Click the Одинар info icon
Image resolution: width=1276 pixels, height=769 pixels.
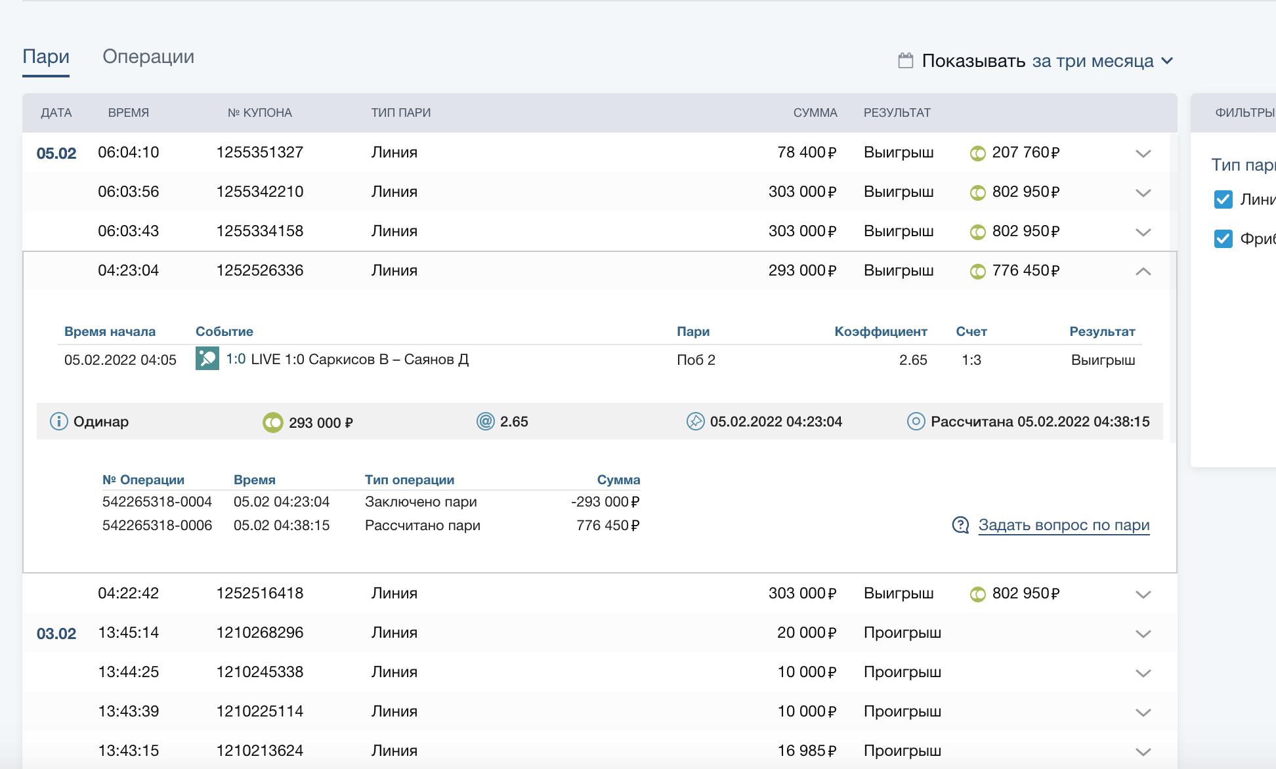59,421
